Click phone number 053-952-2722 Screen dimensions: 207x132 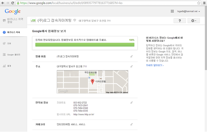point(80,103)
